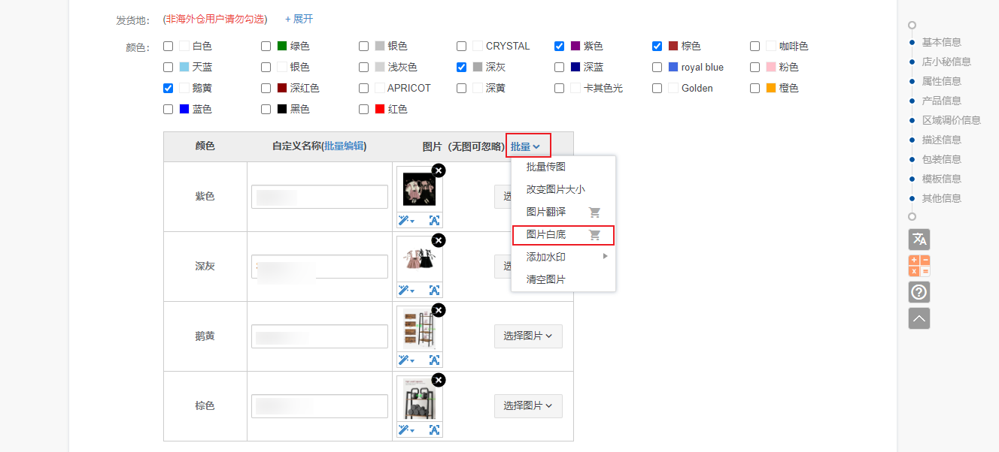Screen dimensions: 999x452
Task: Click the image translate icon in 棕色 row
Action: [x=434, y=429]
